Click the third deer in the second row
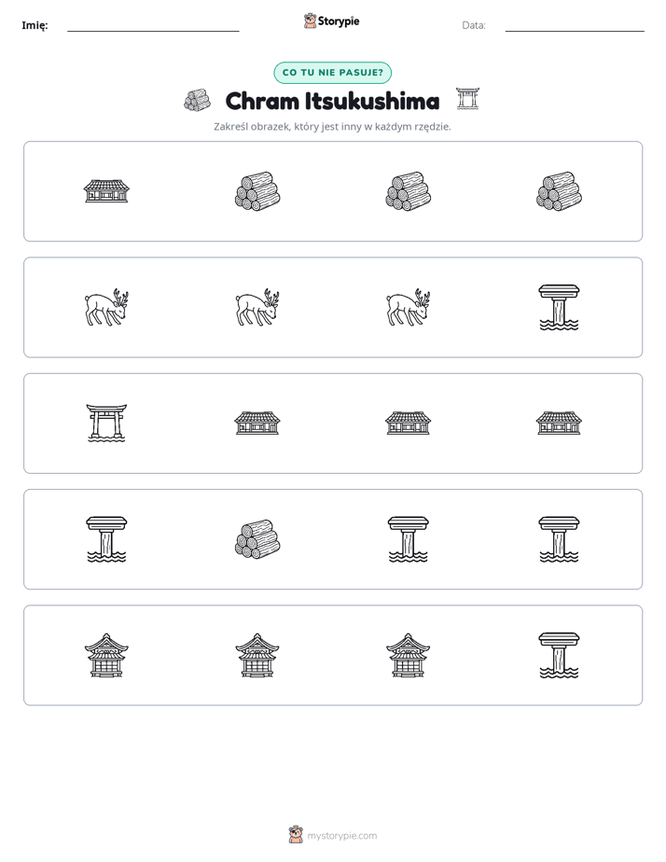Viewport: 666px width, 862px height. point(409,307)
